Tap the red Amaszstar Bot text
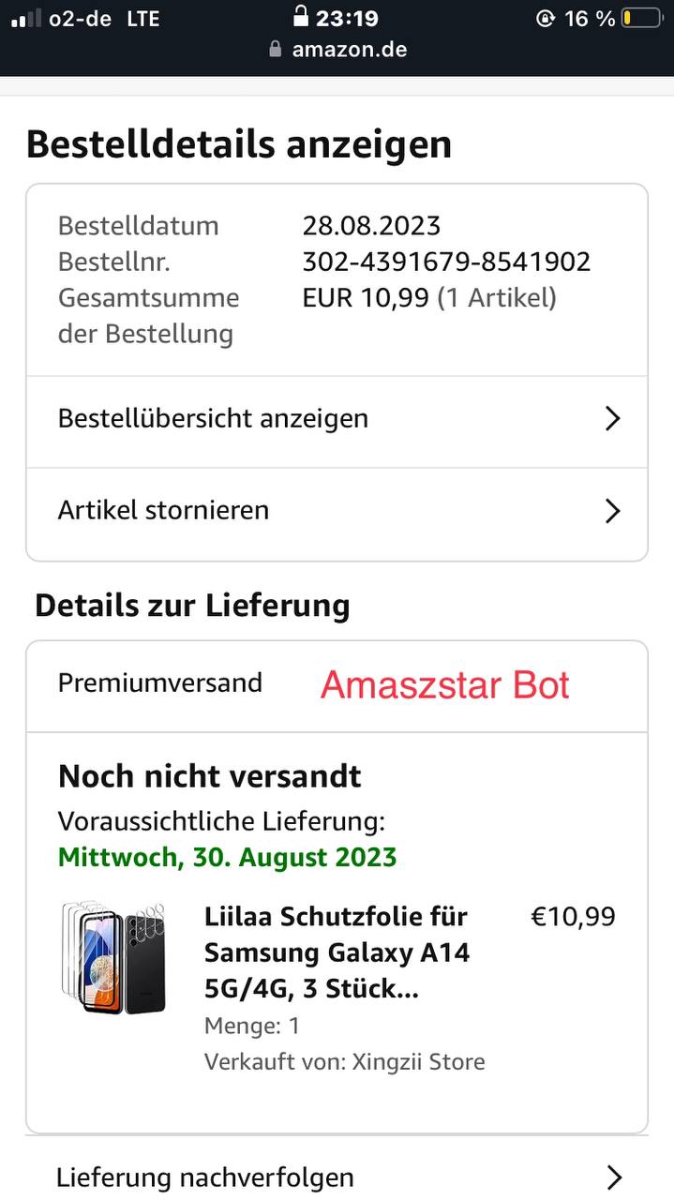The image size is (674, 1200). pyautogui.click(x=444, y=685)
